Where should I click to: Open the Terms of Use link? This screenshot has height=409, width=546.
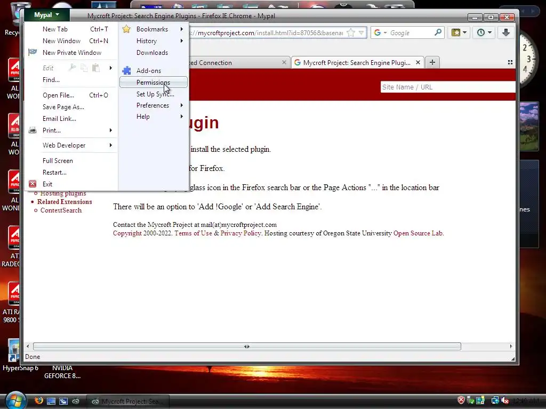point(193,233)
